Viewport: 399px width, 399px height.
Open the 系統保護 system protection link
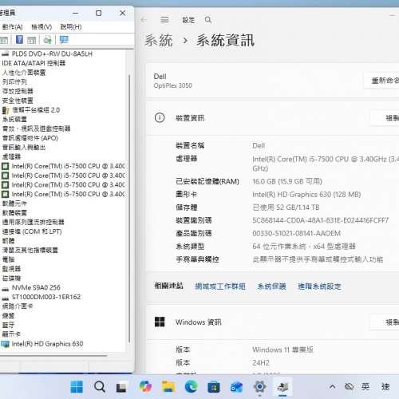pyautogui.click(x=271, y=286)
